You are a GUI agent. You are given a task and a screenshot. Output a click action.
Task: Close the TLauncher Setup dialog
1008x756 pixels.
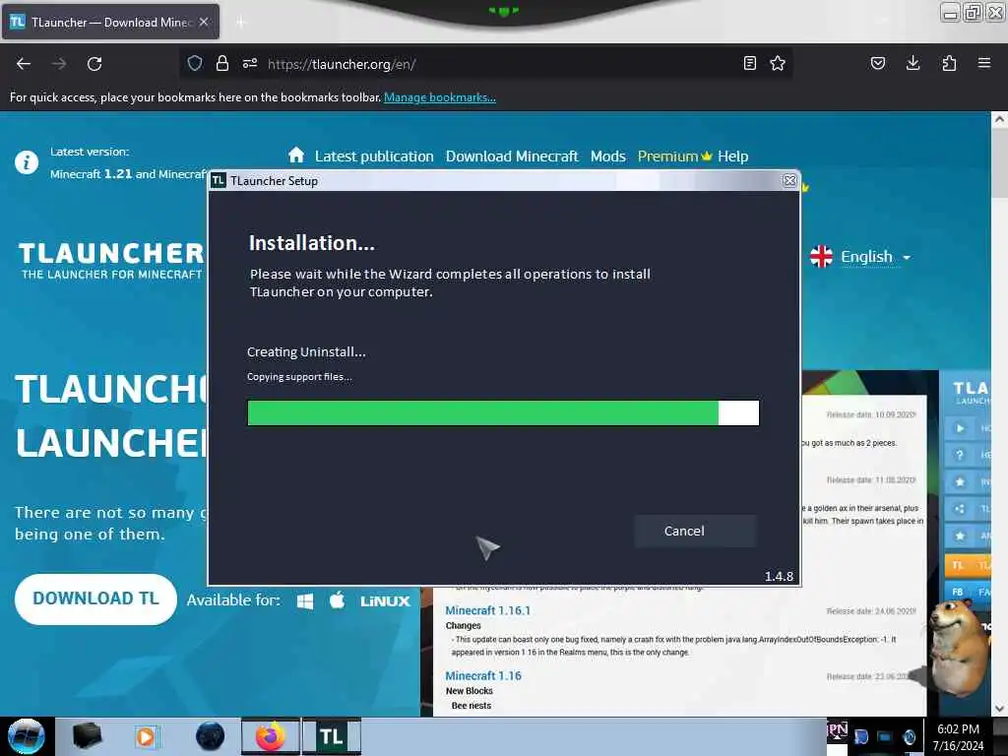(x=789, y=181)
